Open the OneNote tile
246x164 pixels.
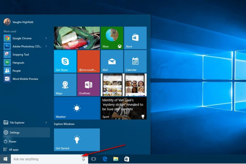coord(89,85)
